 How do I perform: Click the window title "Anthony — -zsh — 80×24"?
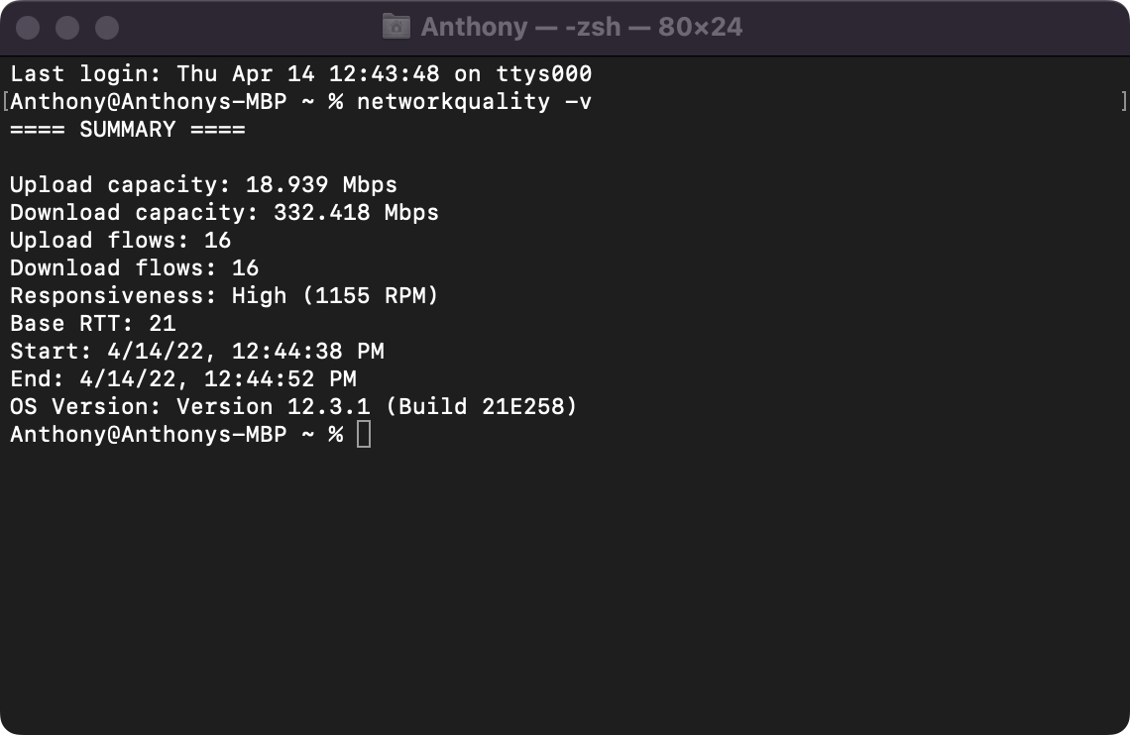pos(581,27)
